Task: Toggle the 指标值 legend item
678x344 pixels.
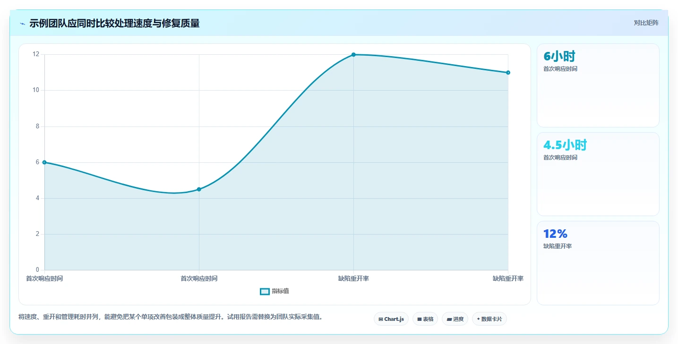Action: (275, 291)
